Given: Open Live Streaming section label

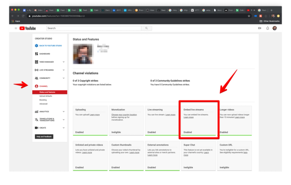Looking at the screenshot, I should [46, 70].
